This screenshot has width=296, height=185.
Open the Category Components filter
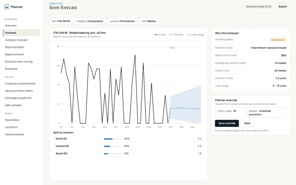click(x=90, y=21)
